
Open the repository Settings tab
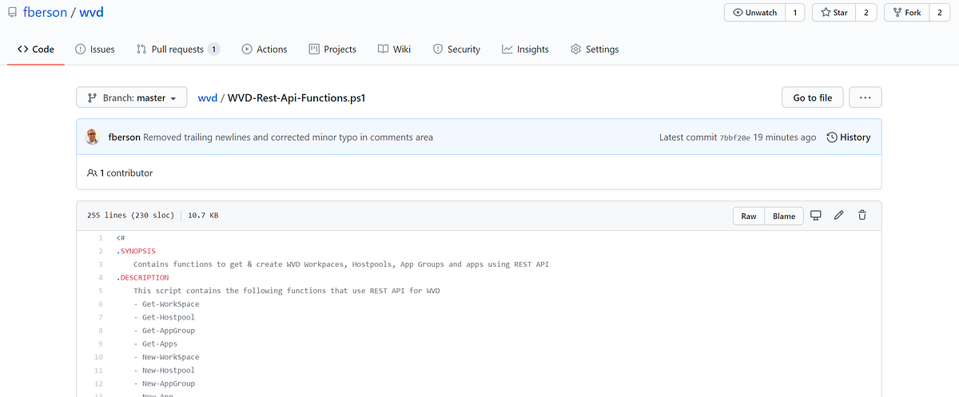tap(595, 49)
